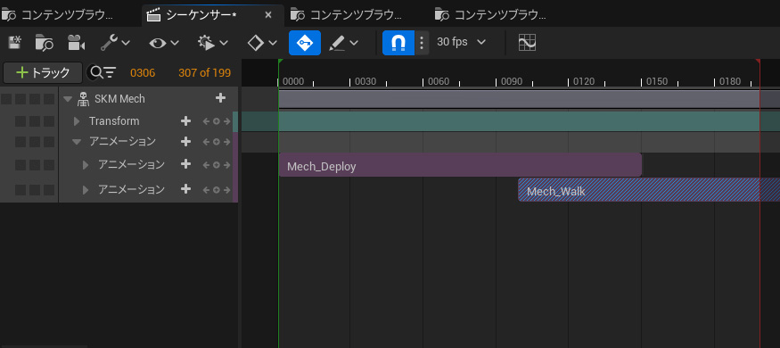This screenshot has width=780, height=348.
Task: Click the playback options gear-play icon
Action: [206, 43]
